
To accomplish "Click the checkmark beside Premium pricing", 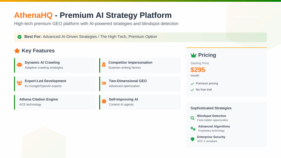I will tap(192, 83).
